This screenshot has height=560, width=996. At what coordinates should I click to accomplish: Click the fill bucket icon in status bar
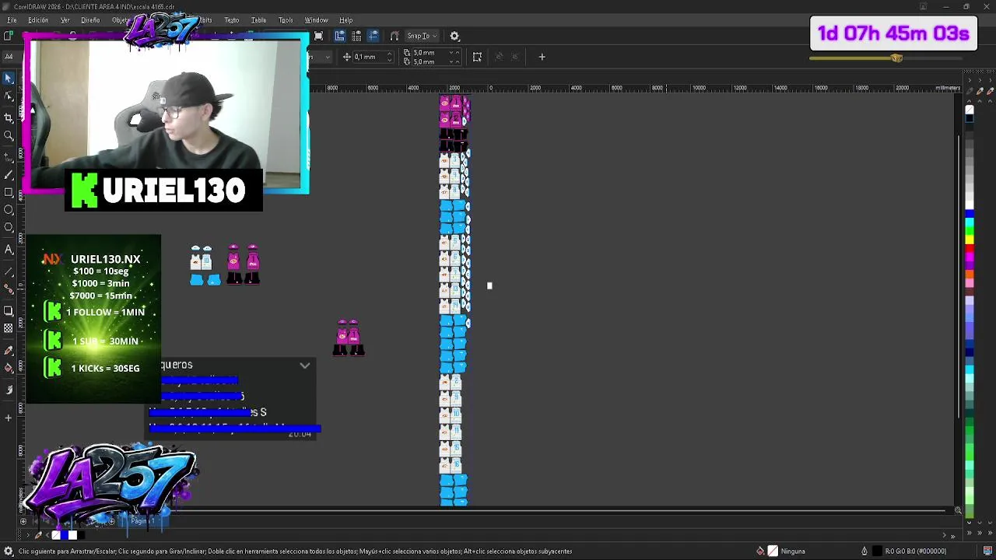(760, 551)
